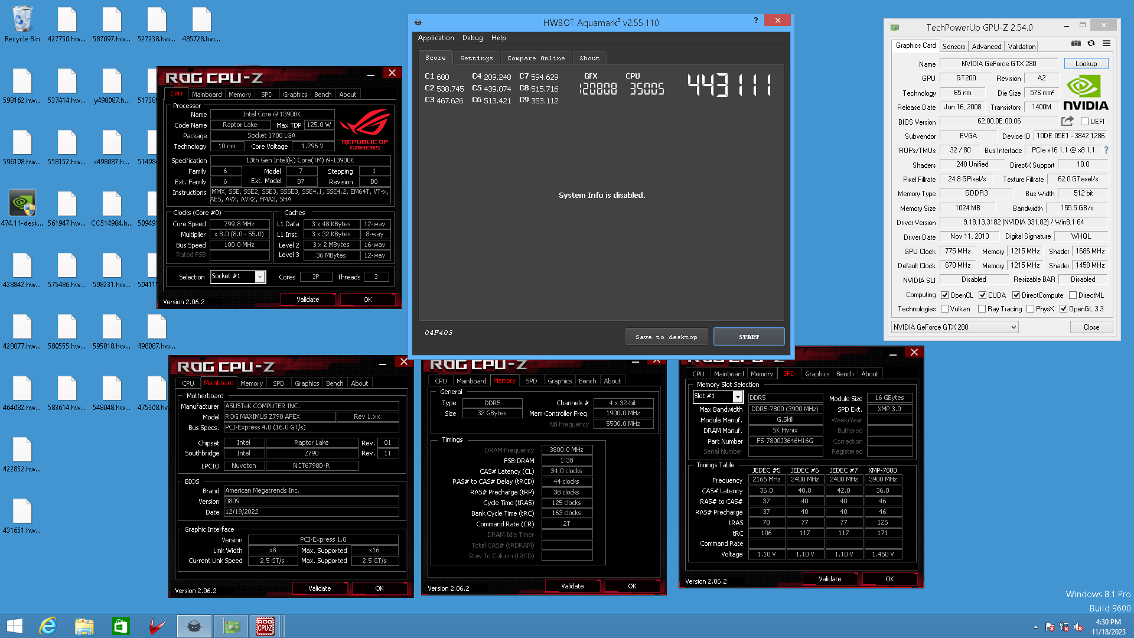The height and width of the screenshot is (638, 1134).
Task: Open the Help menu in Aquamark
Action: 498,38
